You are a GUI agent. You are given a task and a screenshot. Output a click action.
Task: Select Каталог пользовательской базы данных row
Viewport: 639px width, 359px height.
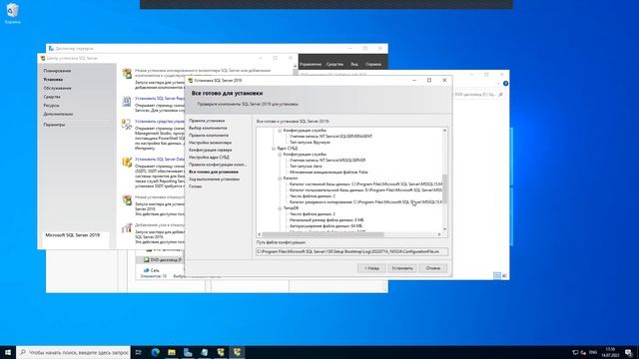[x=365, y=190]
